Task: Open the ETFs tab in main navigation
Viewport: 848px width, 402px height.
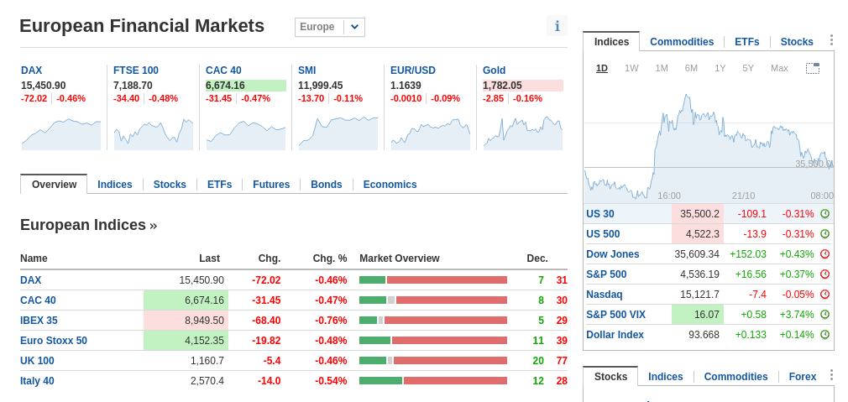Action: pos(220,185)
